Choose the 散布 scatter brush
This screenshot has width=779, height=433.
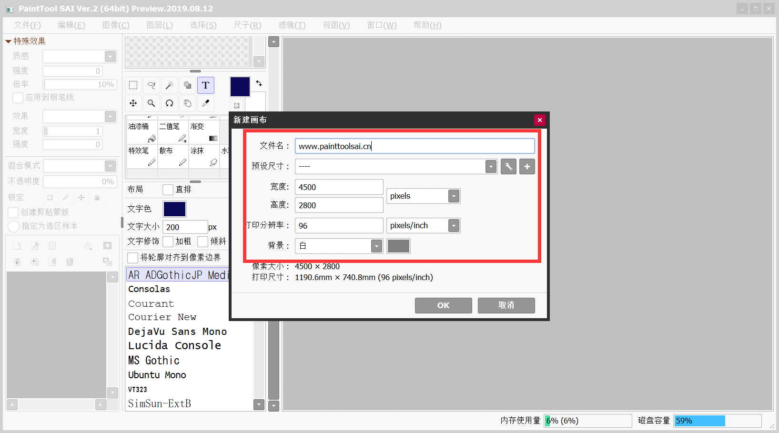(173, 156)
